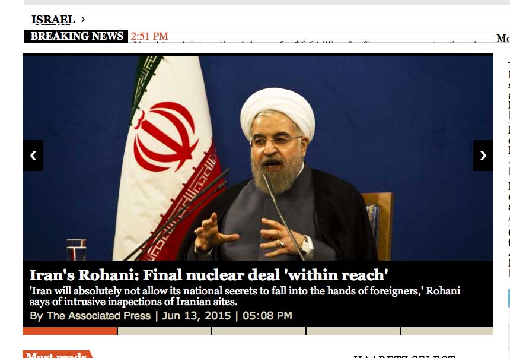The width and height of the screenshot is (510, 358).
Task: Switch to the second slide indicator
Action: tap(165, 331)
